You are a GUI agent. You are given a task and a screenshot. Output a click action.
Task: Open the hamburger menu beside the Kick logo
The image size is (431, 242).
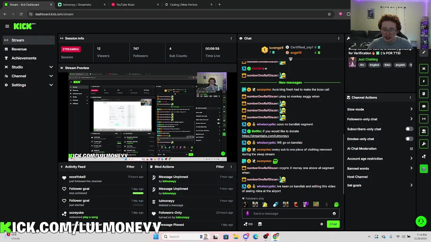7,26
